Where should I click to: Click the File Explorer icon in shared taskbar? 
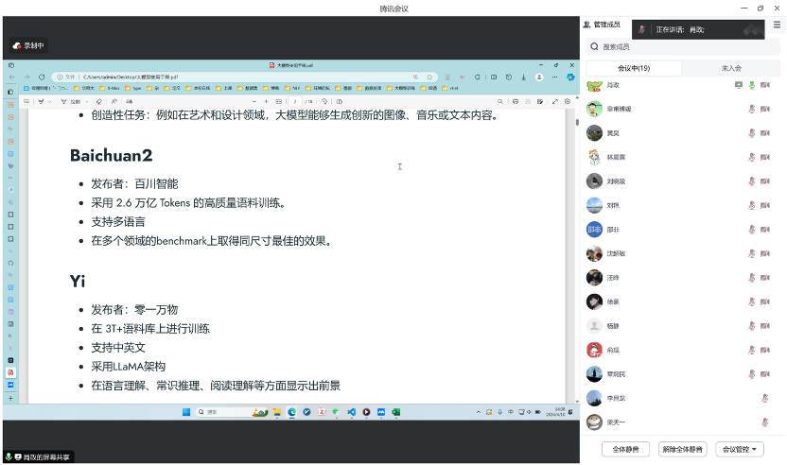point(277,412)
